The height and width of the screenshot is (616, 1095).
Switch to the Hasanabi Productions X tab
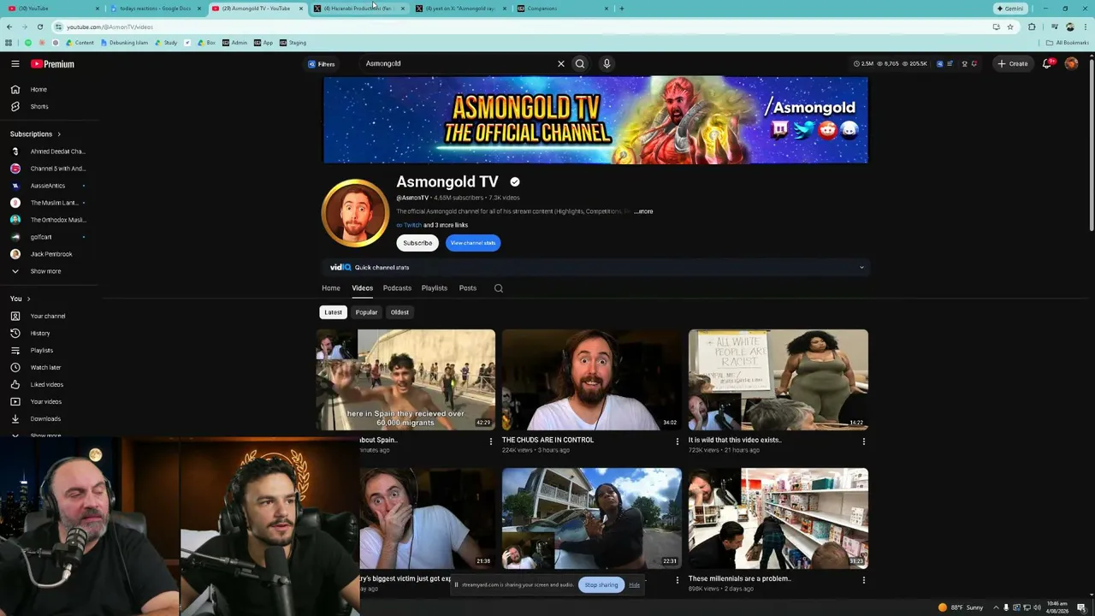point(358,9)
